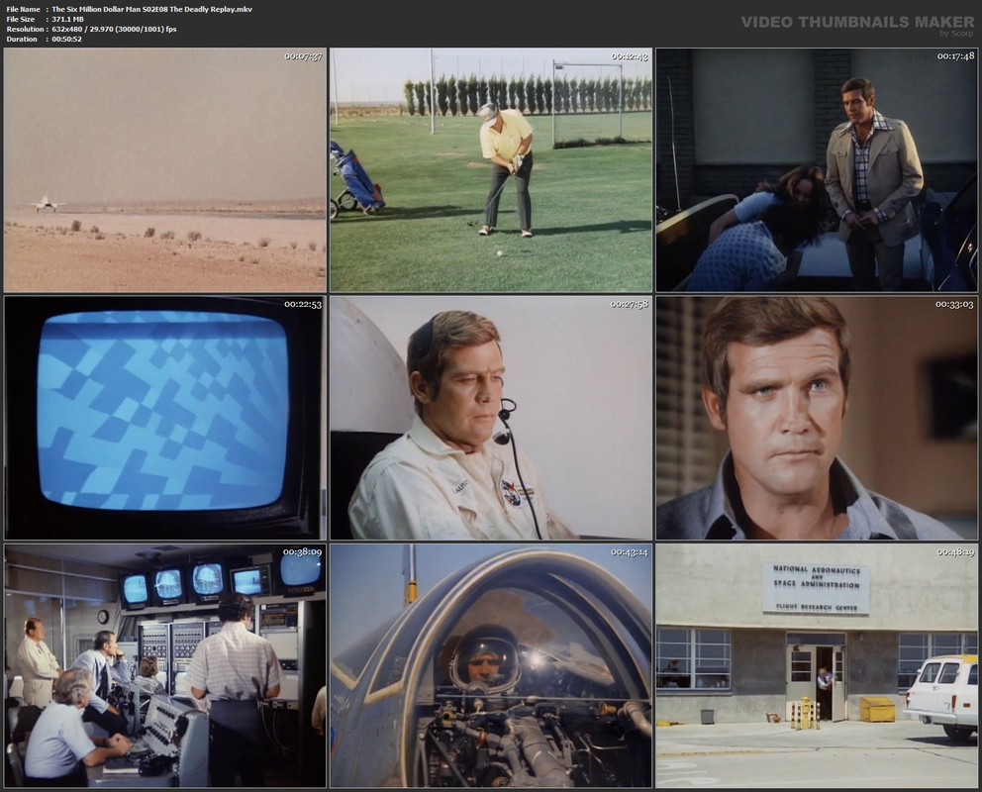Click the close-up face thumbnail at 00:33:03
982x792 pixels.
tap(817, 418)
